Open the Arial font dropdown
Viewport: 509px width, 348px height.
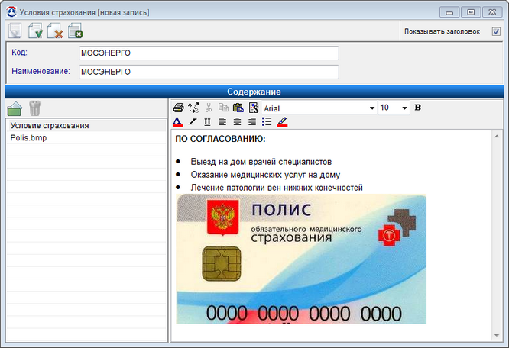tap(372, 108)
